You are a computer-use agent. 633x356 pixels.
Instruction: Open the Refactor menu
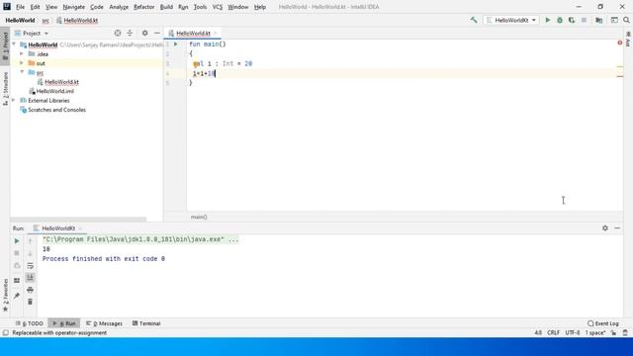pyautogui.click(x=144, y=7)
